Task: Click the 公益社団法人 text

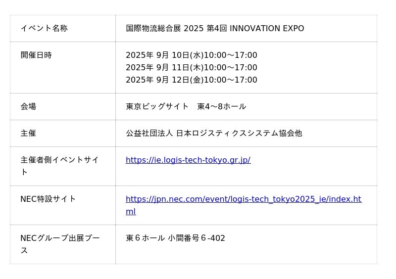Action: point(149,134)
